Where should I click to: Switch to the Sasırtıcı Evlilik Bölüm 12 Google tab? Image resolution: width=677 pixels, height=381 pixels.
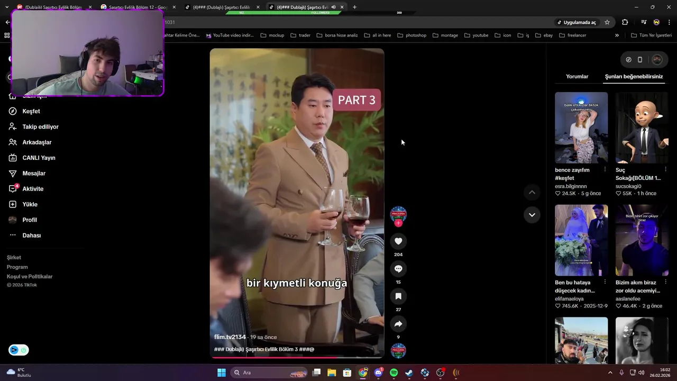pyautogui.click(x=138, y=7)
